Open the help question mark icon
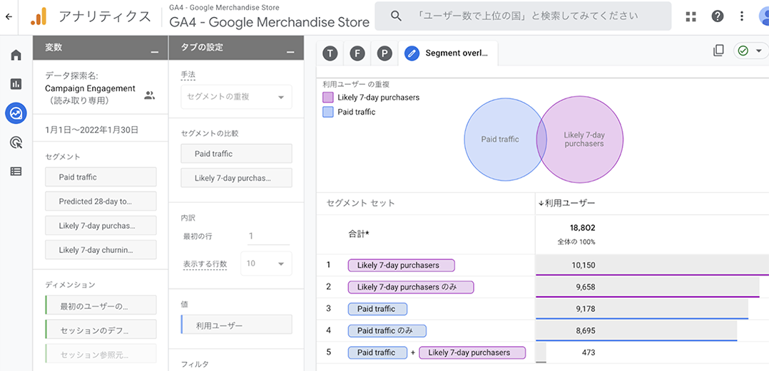The width and height of the screenshot is (769, 371). pyautogui.click(x=718, y=16)
